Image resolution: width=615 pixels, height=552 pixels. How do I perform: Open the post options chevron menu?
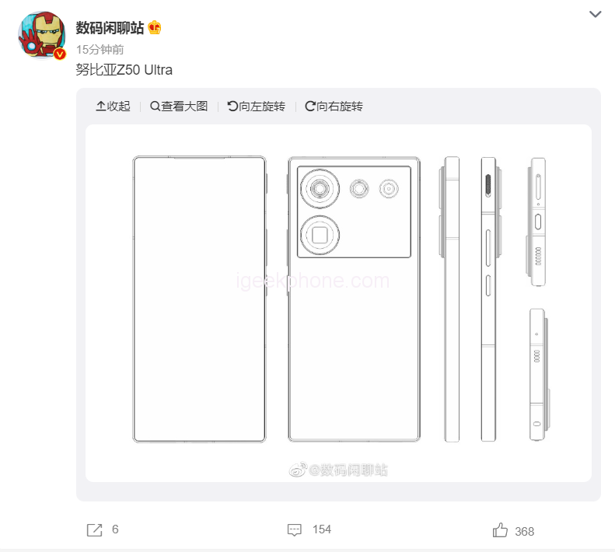click(x=595, y=15)
